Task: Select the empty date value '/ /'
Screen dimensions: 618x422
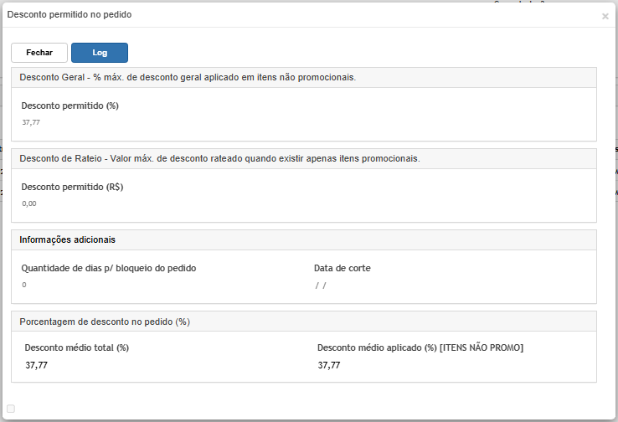Action: click(x=321, y=286)
